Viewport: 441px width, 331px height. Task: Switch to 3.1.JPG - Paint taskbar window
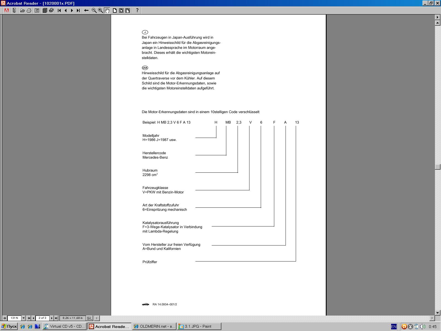pyautogui.click(x=199, y=327)
